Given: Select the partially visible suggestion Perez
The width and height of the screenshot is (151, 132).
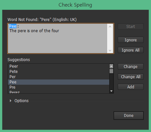Looking at the screenshot, I should [x=59, y=92].
